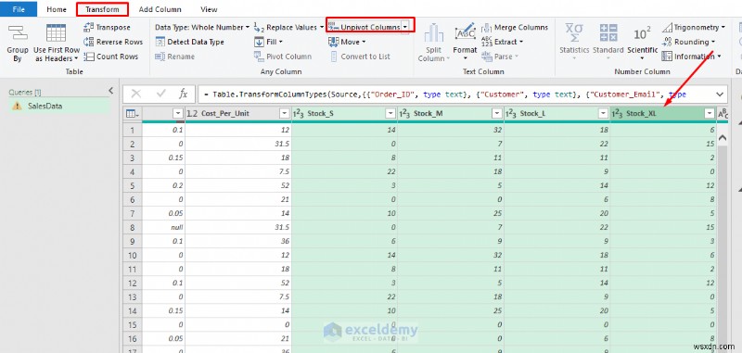Click Reverse Rows in Table group
742x353 pixels.
pyautogui.click(x=113, y=42)
